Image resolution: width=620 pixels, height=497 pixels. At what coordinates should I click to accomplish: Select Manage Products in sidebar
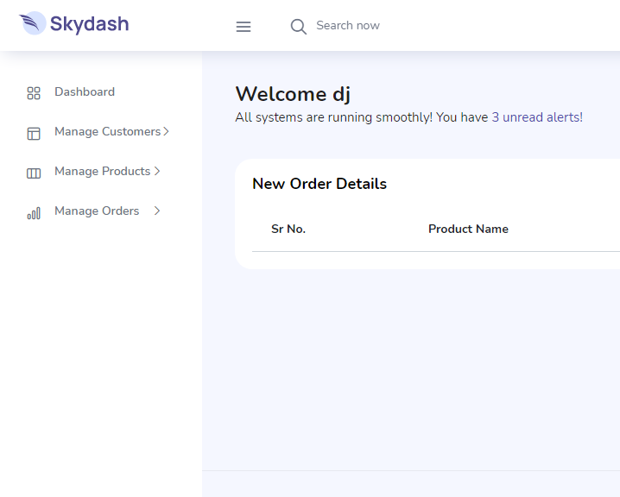(x=103, y=171)
